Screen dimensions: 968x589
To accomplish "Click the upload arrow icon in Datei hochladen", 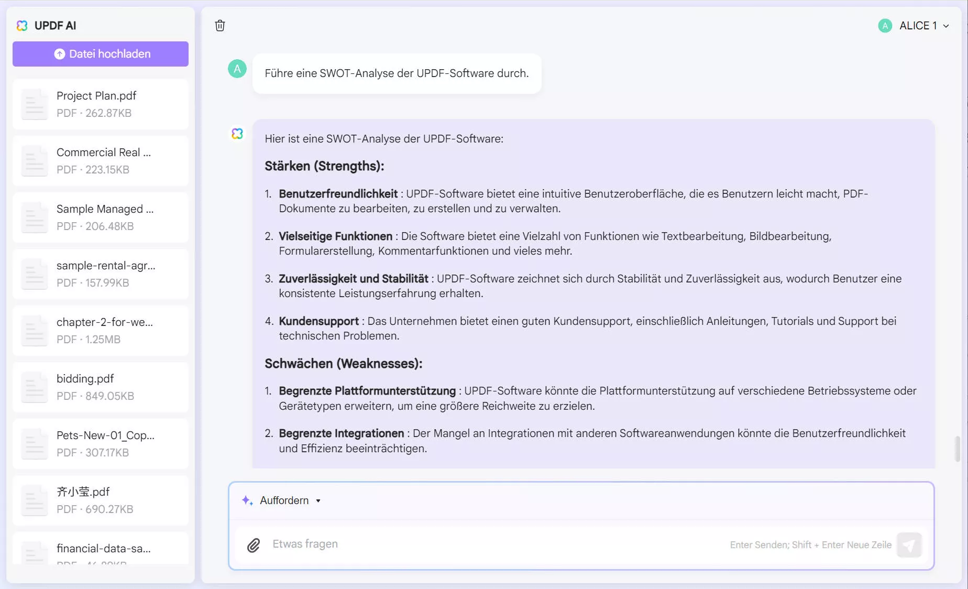I will (60, 53).
